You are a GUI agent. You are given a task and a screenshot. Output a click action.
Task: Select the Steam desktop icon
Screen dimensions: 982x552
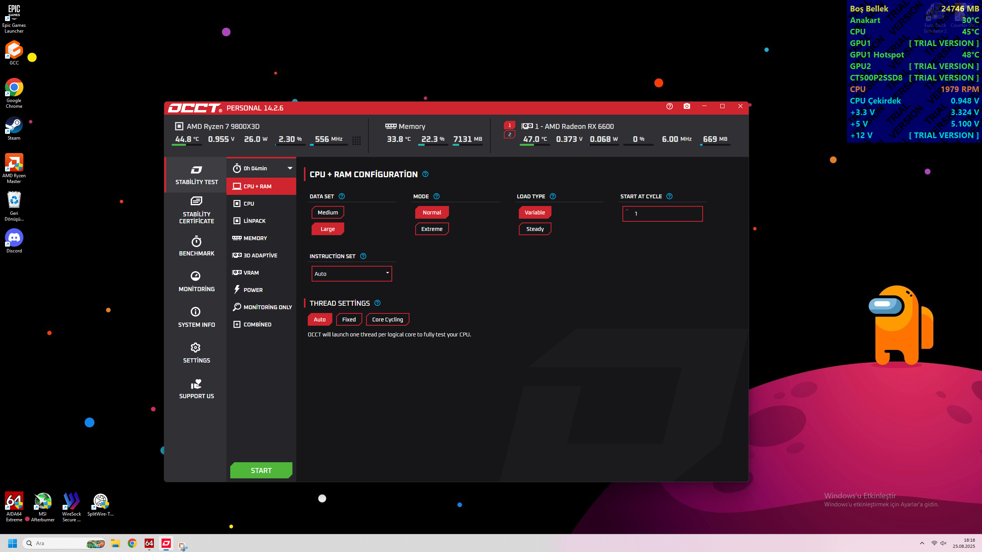pyautogui.click(x=14, y=128)
